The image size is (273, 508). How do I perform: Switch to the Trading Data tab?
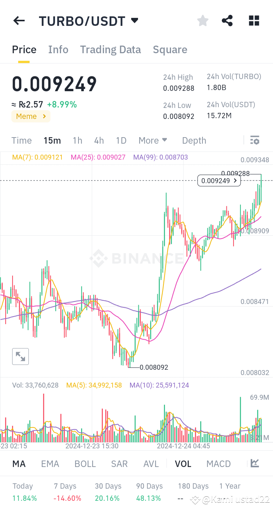[110, 49]
